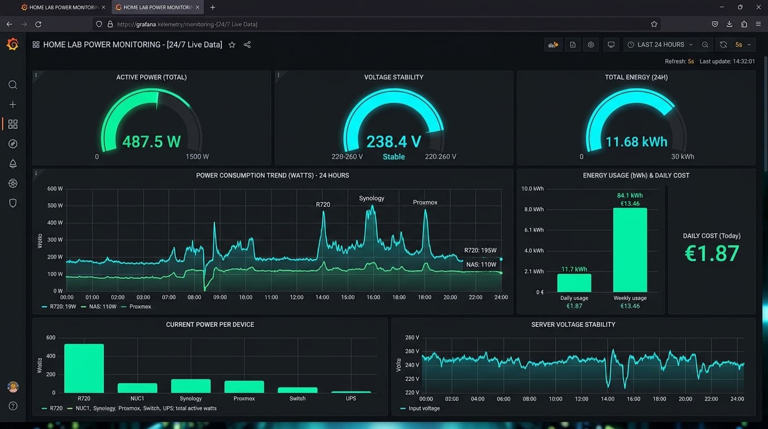The image size is (768, 429).
Task: Click the zoom out time range icon
Action: coord(705,45)
